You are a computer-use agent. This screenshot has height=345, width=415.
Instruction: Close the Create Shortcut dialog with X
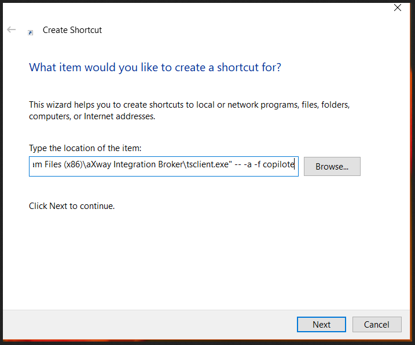[398, 8]
